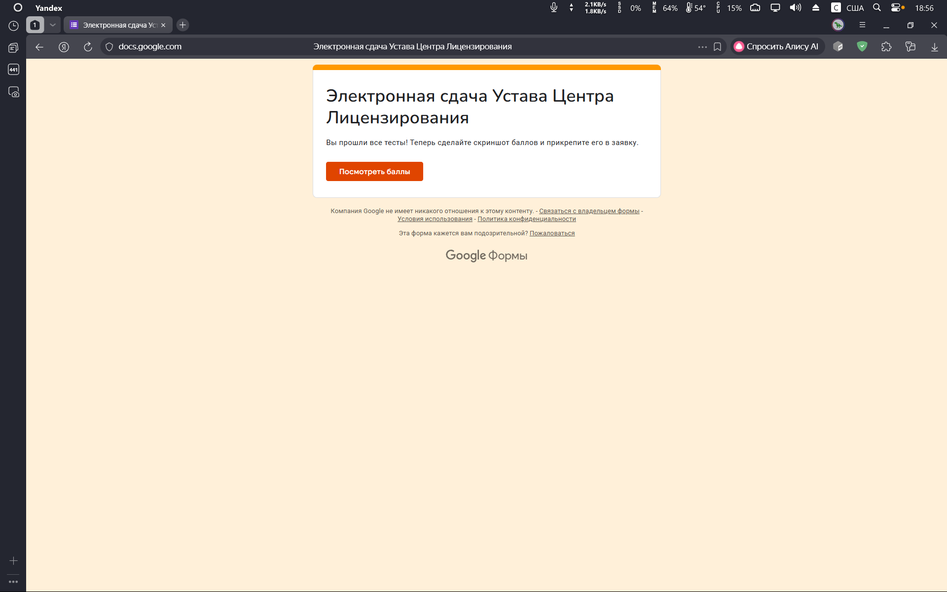The image size is (947, 592).
Task: Open the system volume speaker icon
Action: click(795, 8)
